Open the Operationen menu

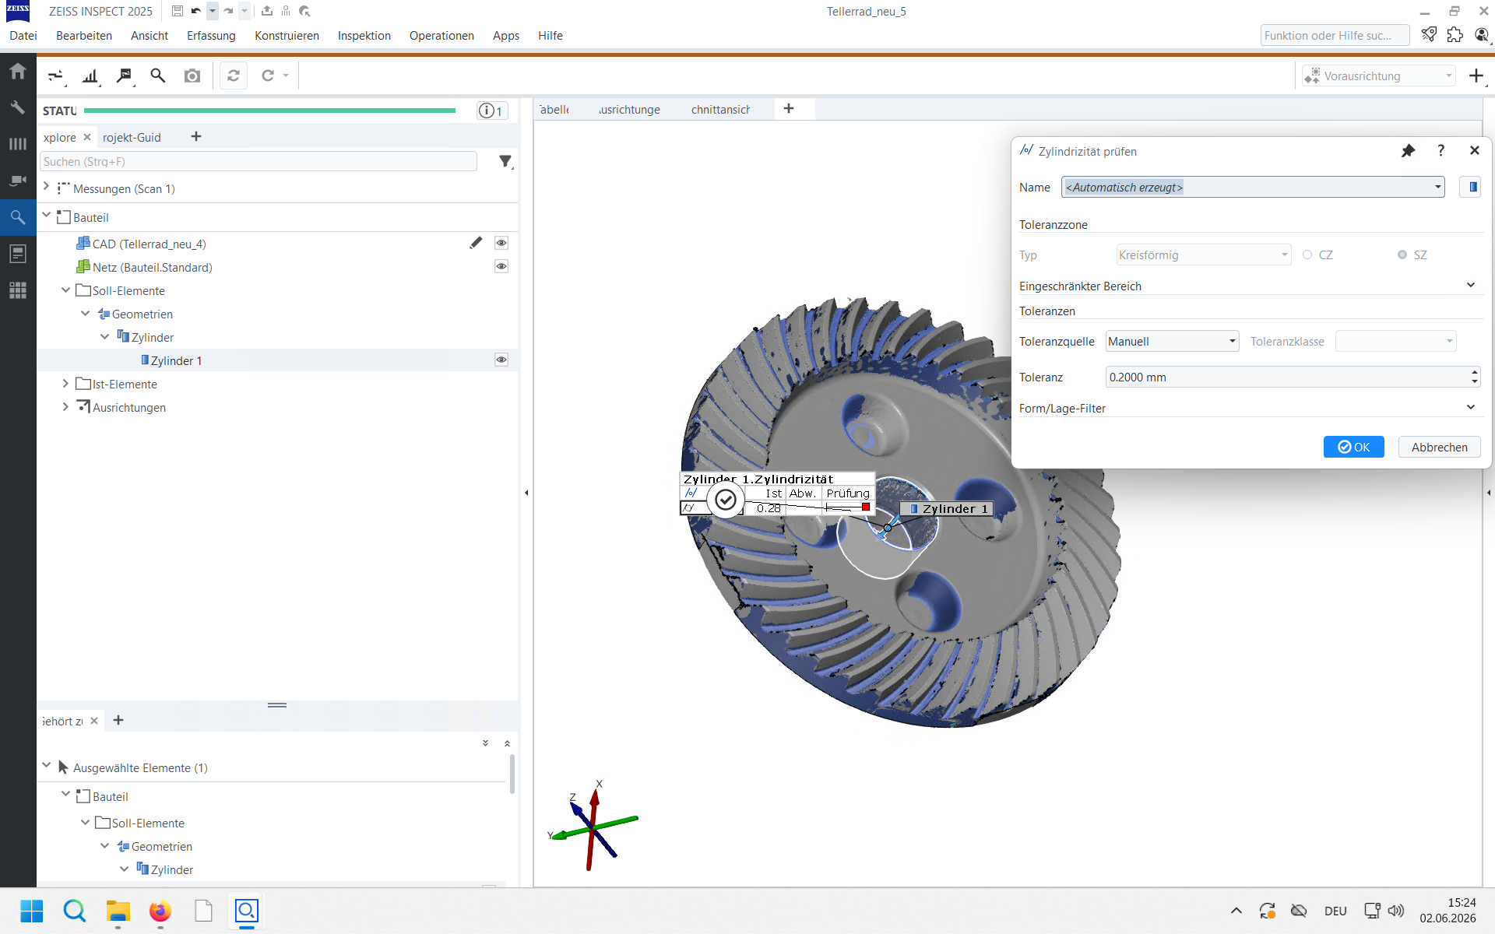point(441,36)
